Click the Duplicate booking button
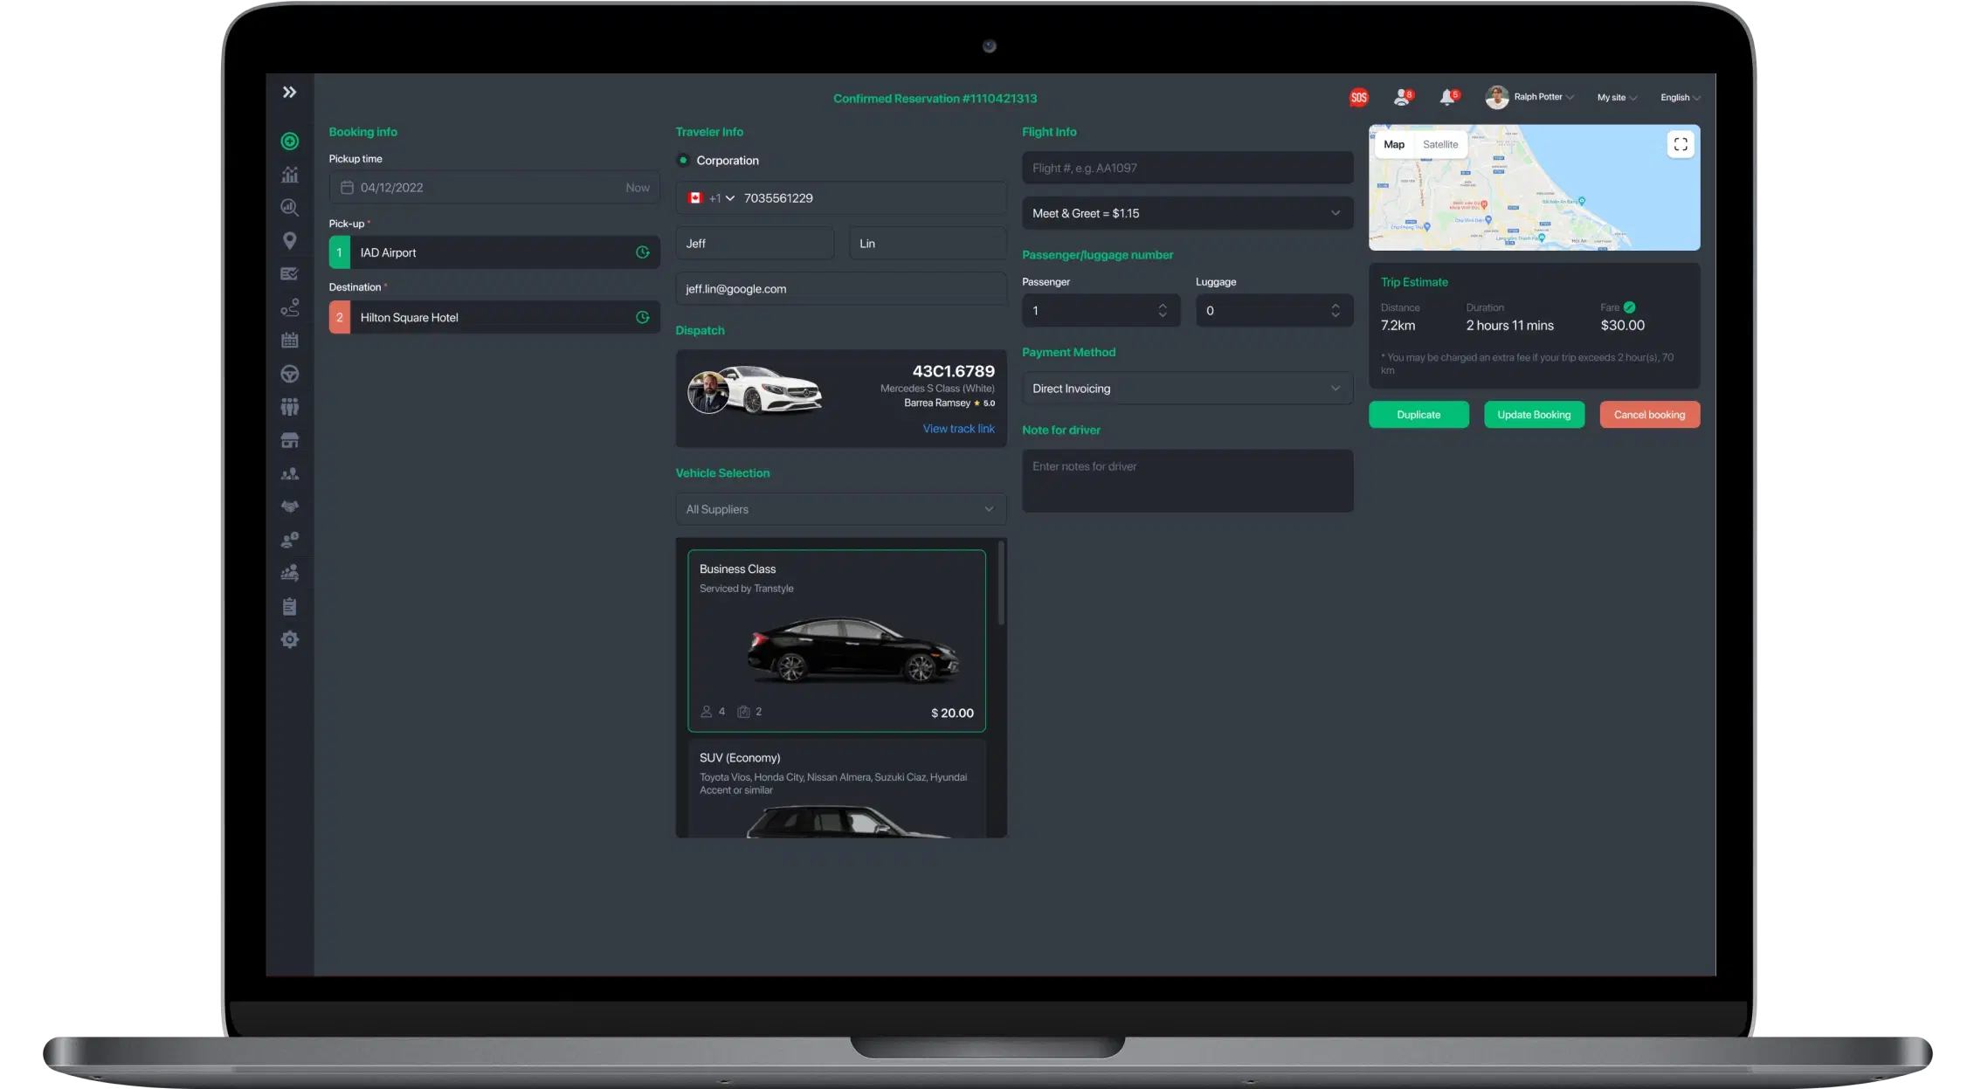1974x1089 pixels. click(x=1418, y=415)
